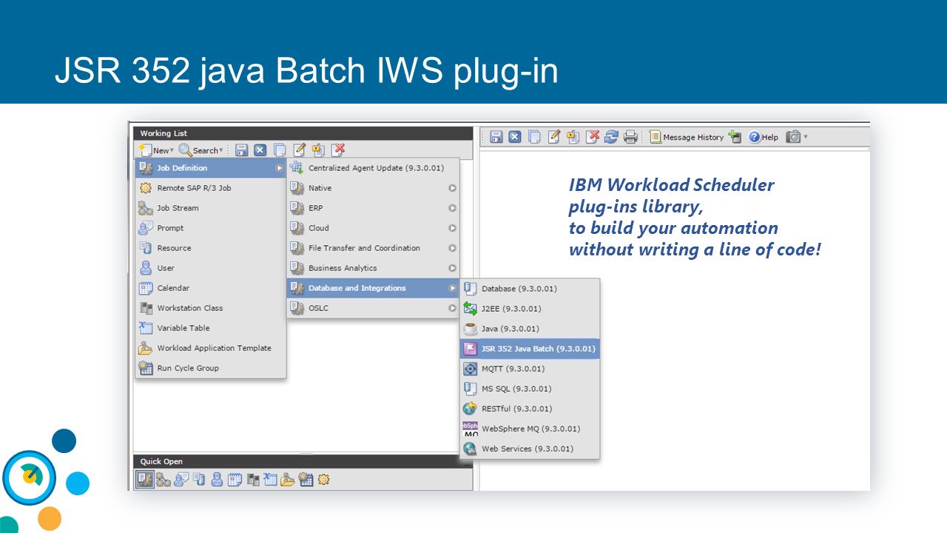The image size is (947, 533).
Task: Click the Save icon in the right editor toolbar
Action: [x=496, y=137]
